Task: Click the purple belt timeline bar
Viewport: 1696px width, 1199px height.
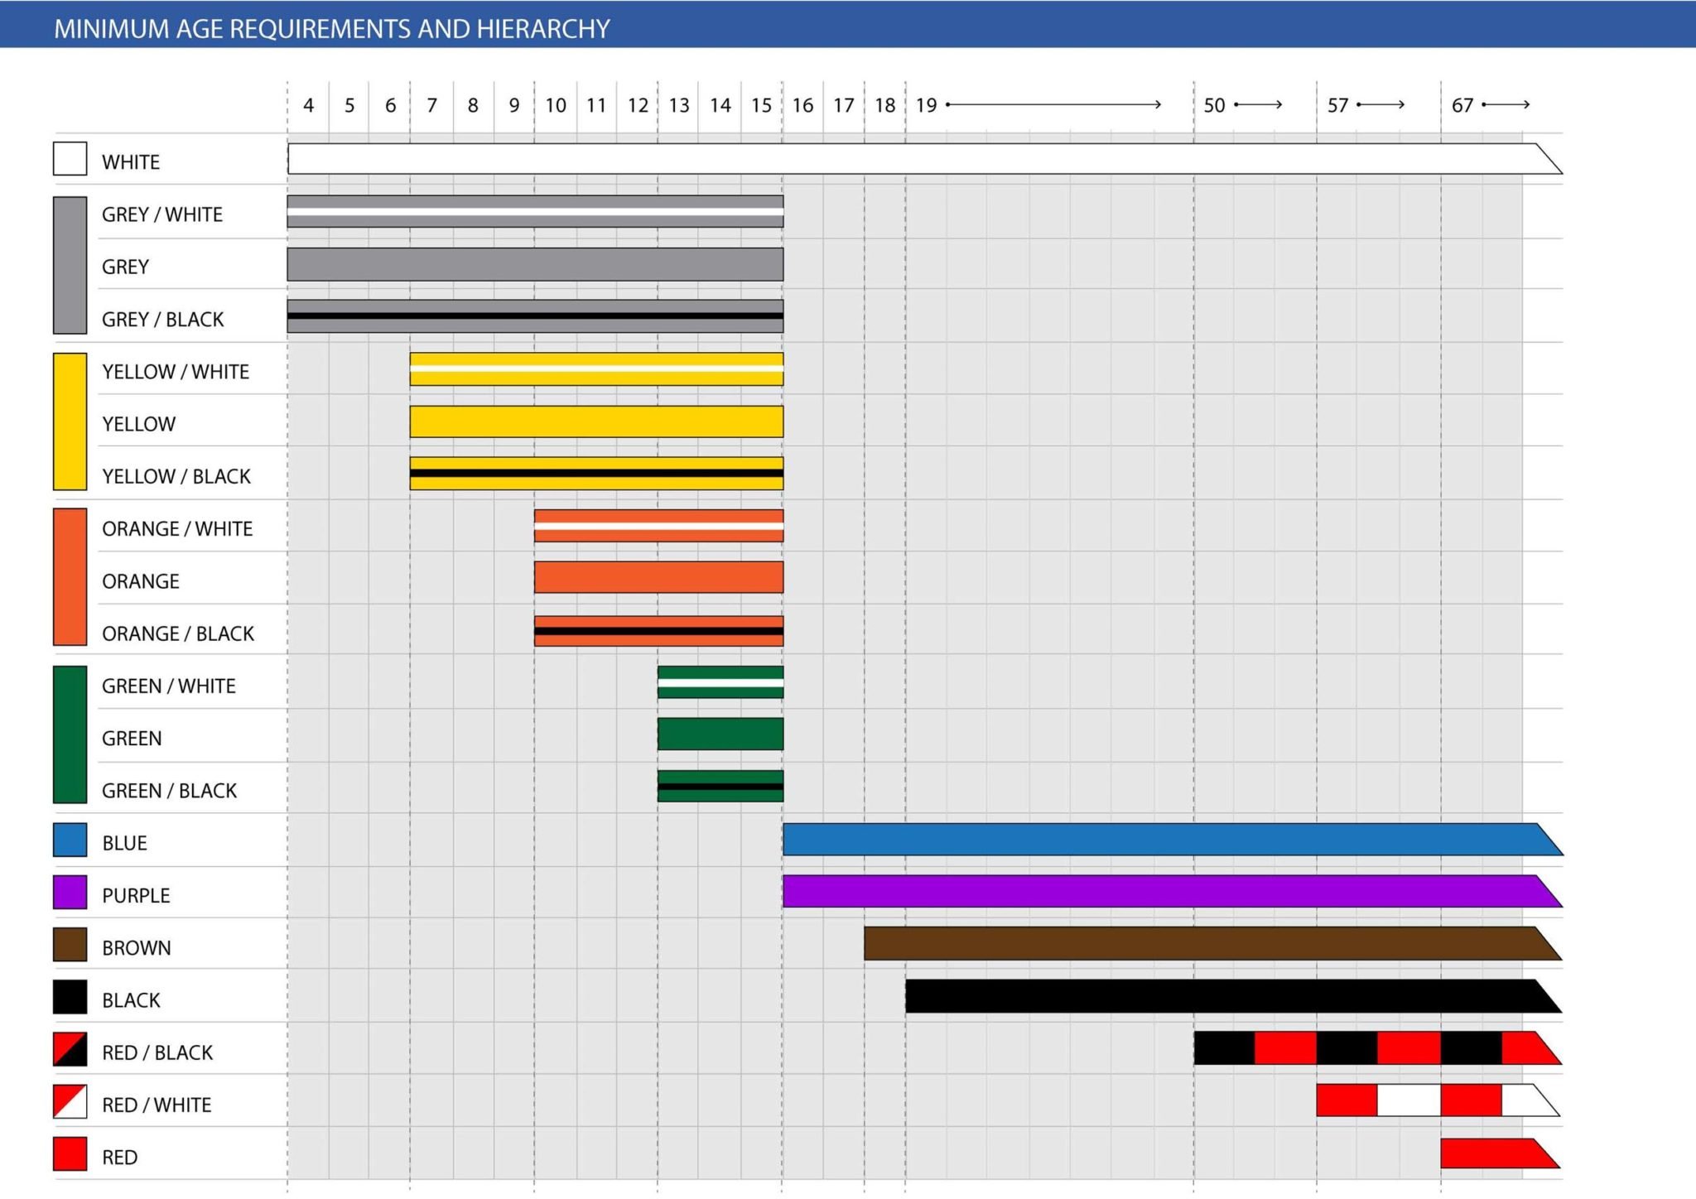Action: pos(1173,891)
